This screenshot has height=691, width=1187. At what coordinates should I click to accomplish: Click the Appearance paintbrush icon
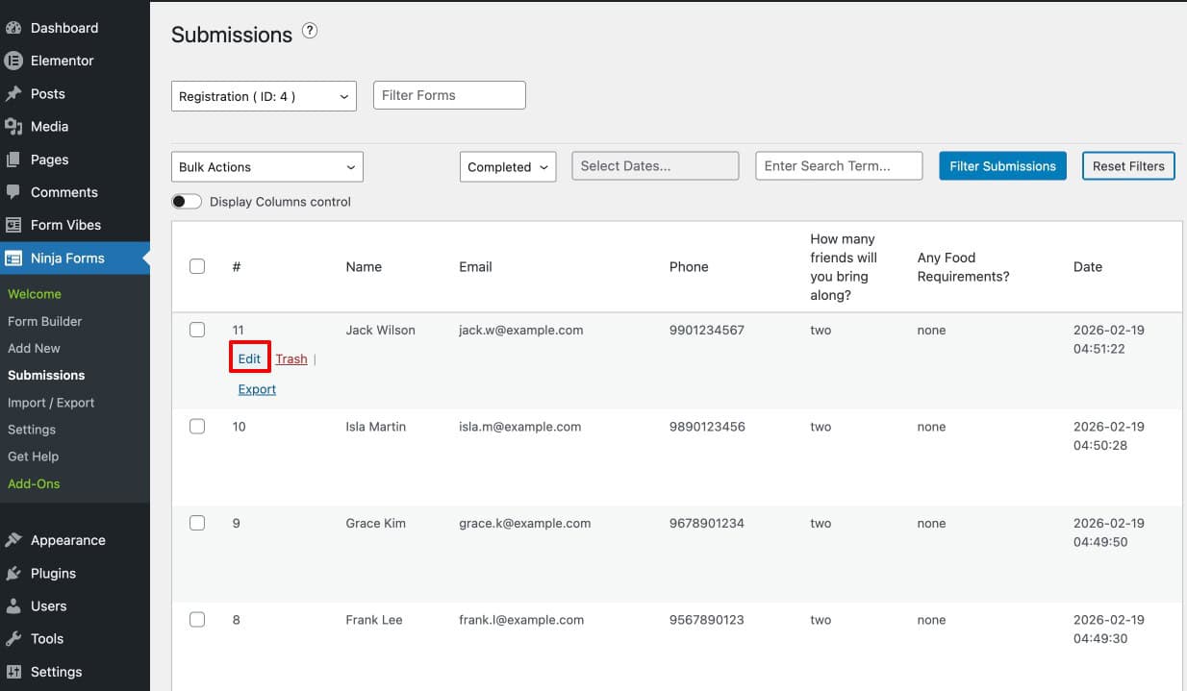click(x=13, y=540)
